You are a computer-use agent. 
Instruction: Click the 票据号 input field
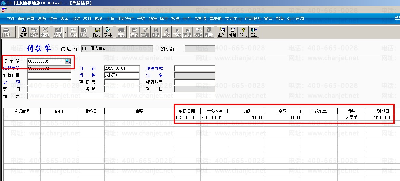pos(122,82)
